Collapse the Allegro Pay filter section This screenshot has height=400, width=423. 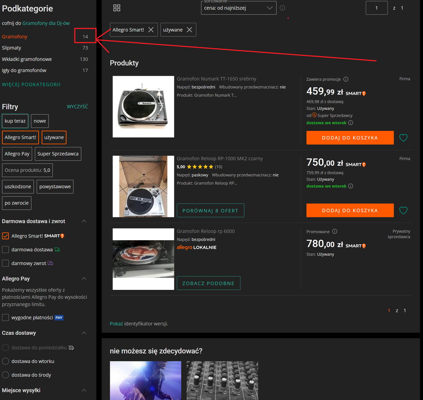pyautogui.click(x=84, y=279)
